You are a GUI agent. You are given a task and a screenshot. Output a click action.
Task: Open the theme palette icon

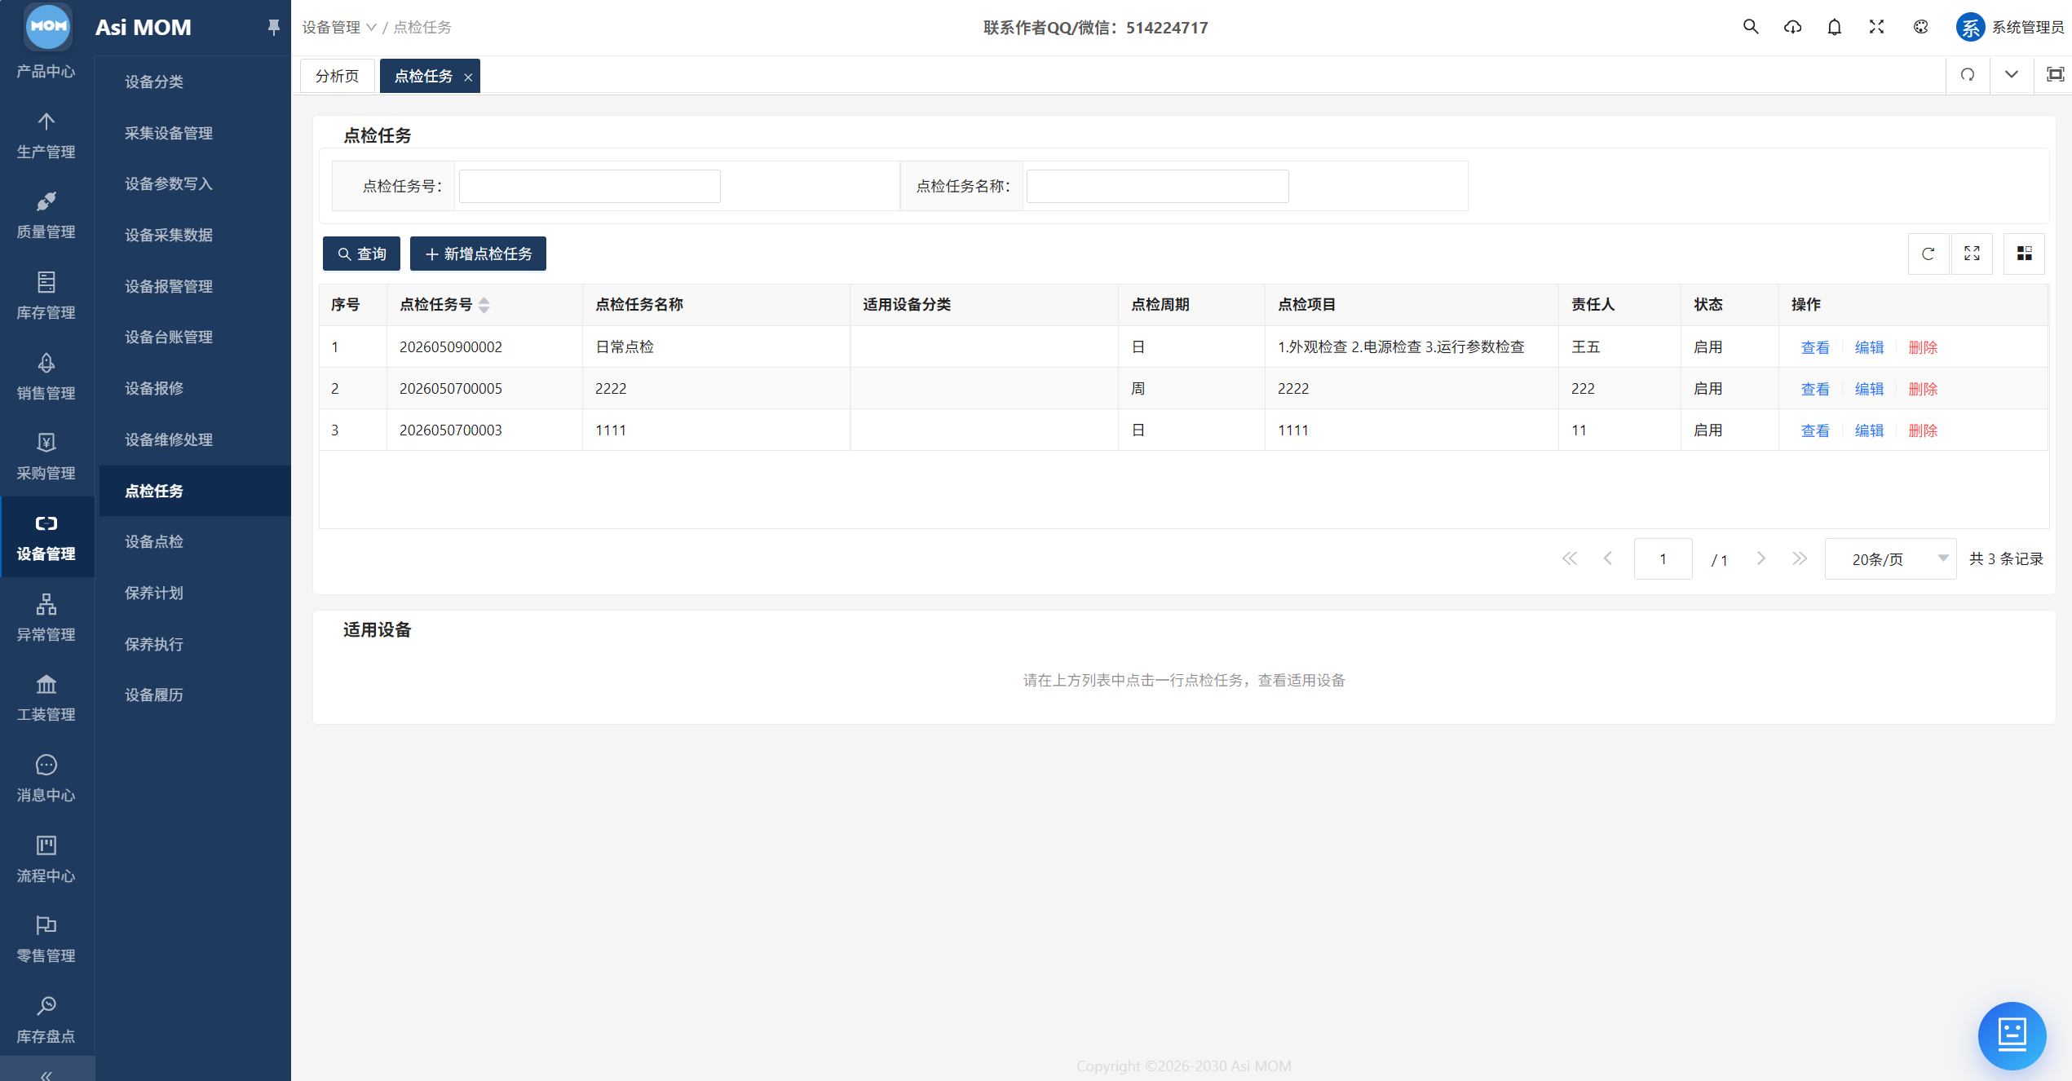tap(1920, 27)
